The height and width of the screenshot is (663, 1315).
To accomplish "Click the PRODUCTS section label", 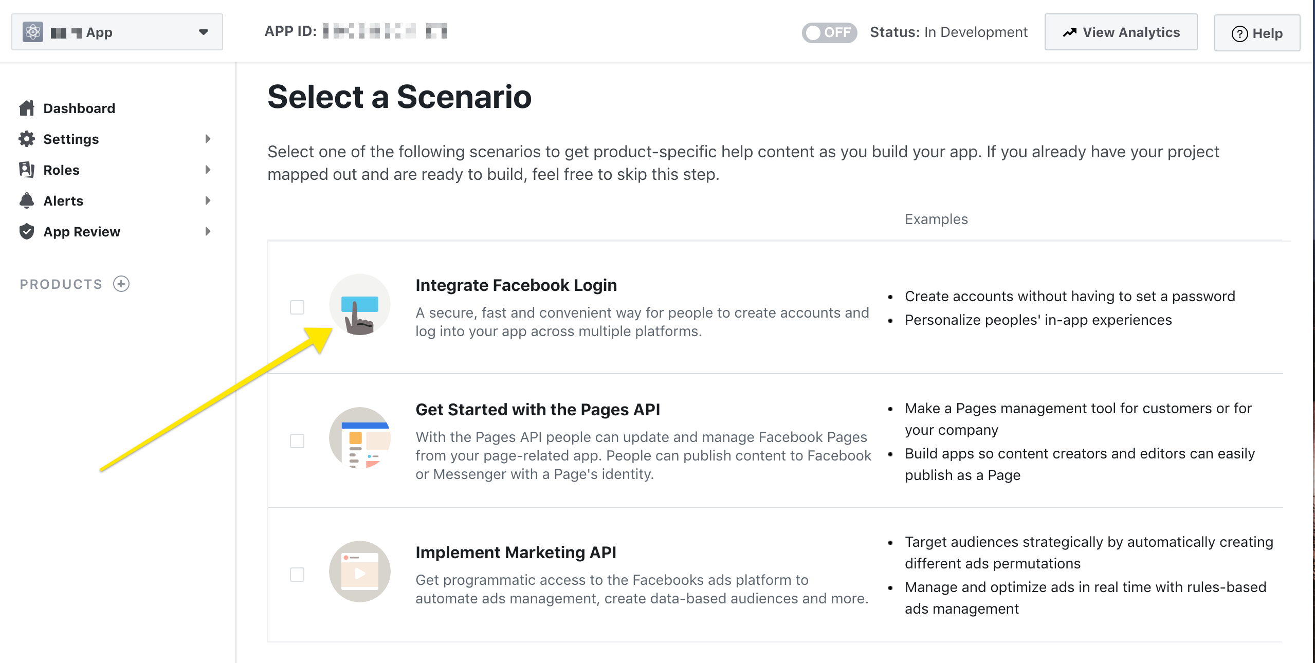I will [61, 284].
